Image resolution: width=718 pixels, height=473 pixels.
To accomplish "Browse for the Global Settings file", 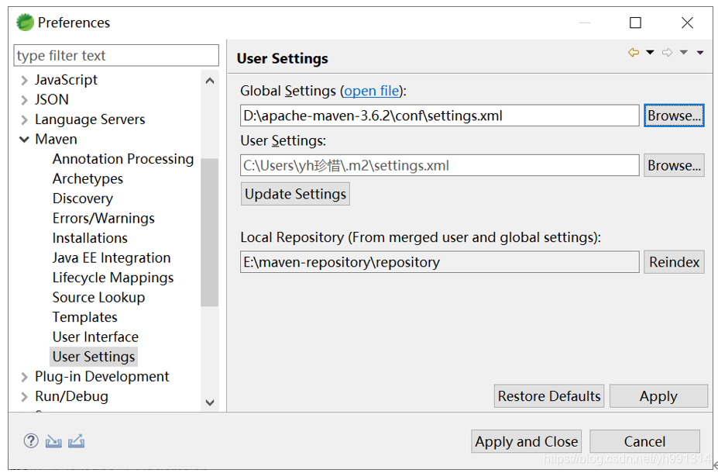I will [674, 116].
